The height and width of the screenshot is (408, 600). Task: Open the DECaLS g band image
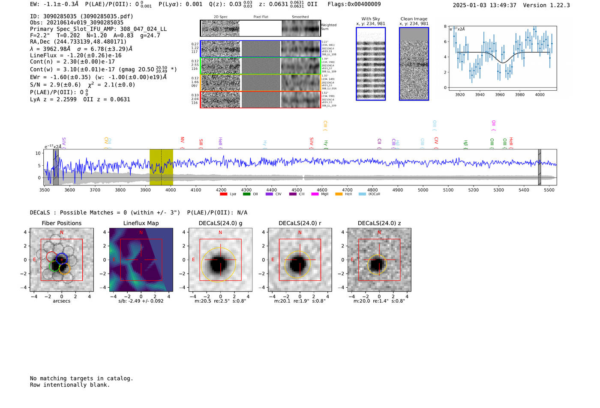220,260
